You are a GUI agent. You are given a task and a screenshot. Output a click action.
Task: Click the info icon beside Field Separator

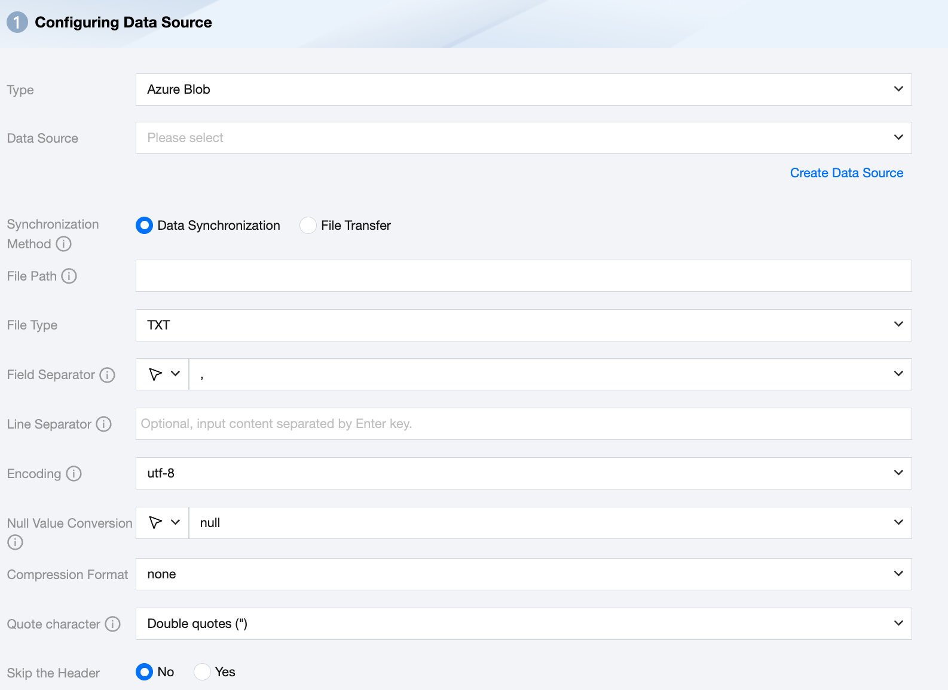click(107, 375)
